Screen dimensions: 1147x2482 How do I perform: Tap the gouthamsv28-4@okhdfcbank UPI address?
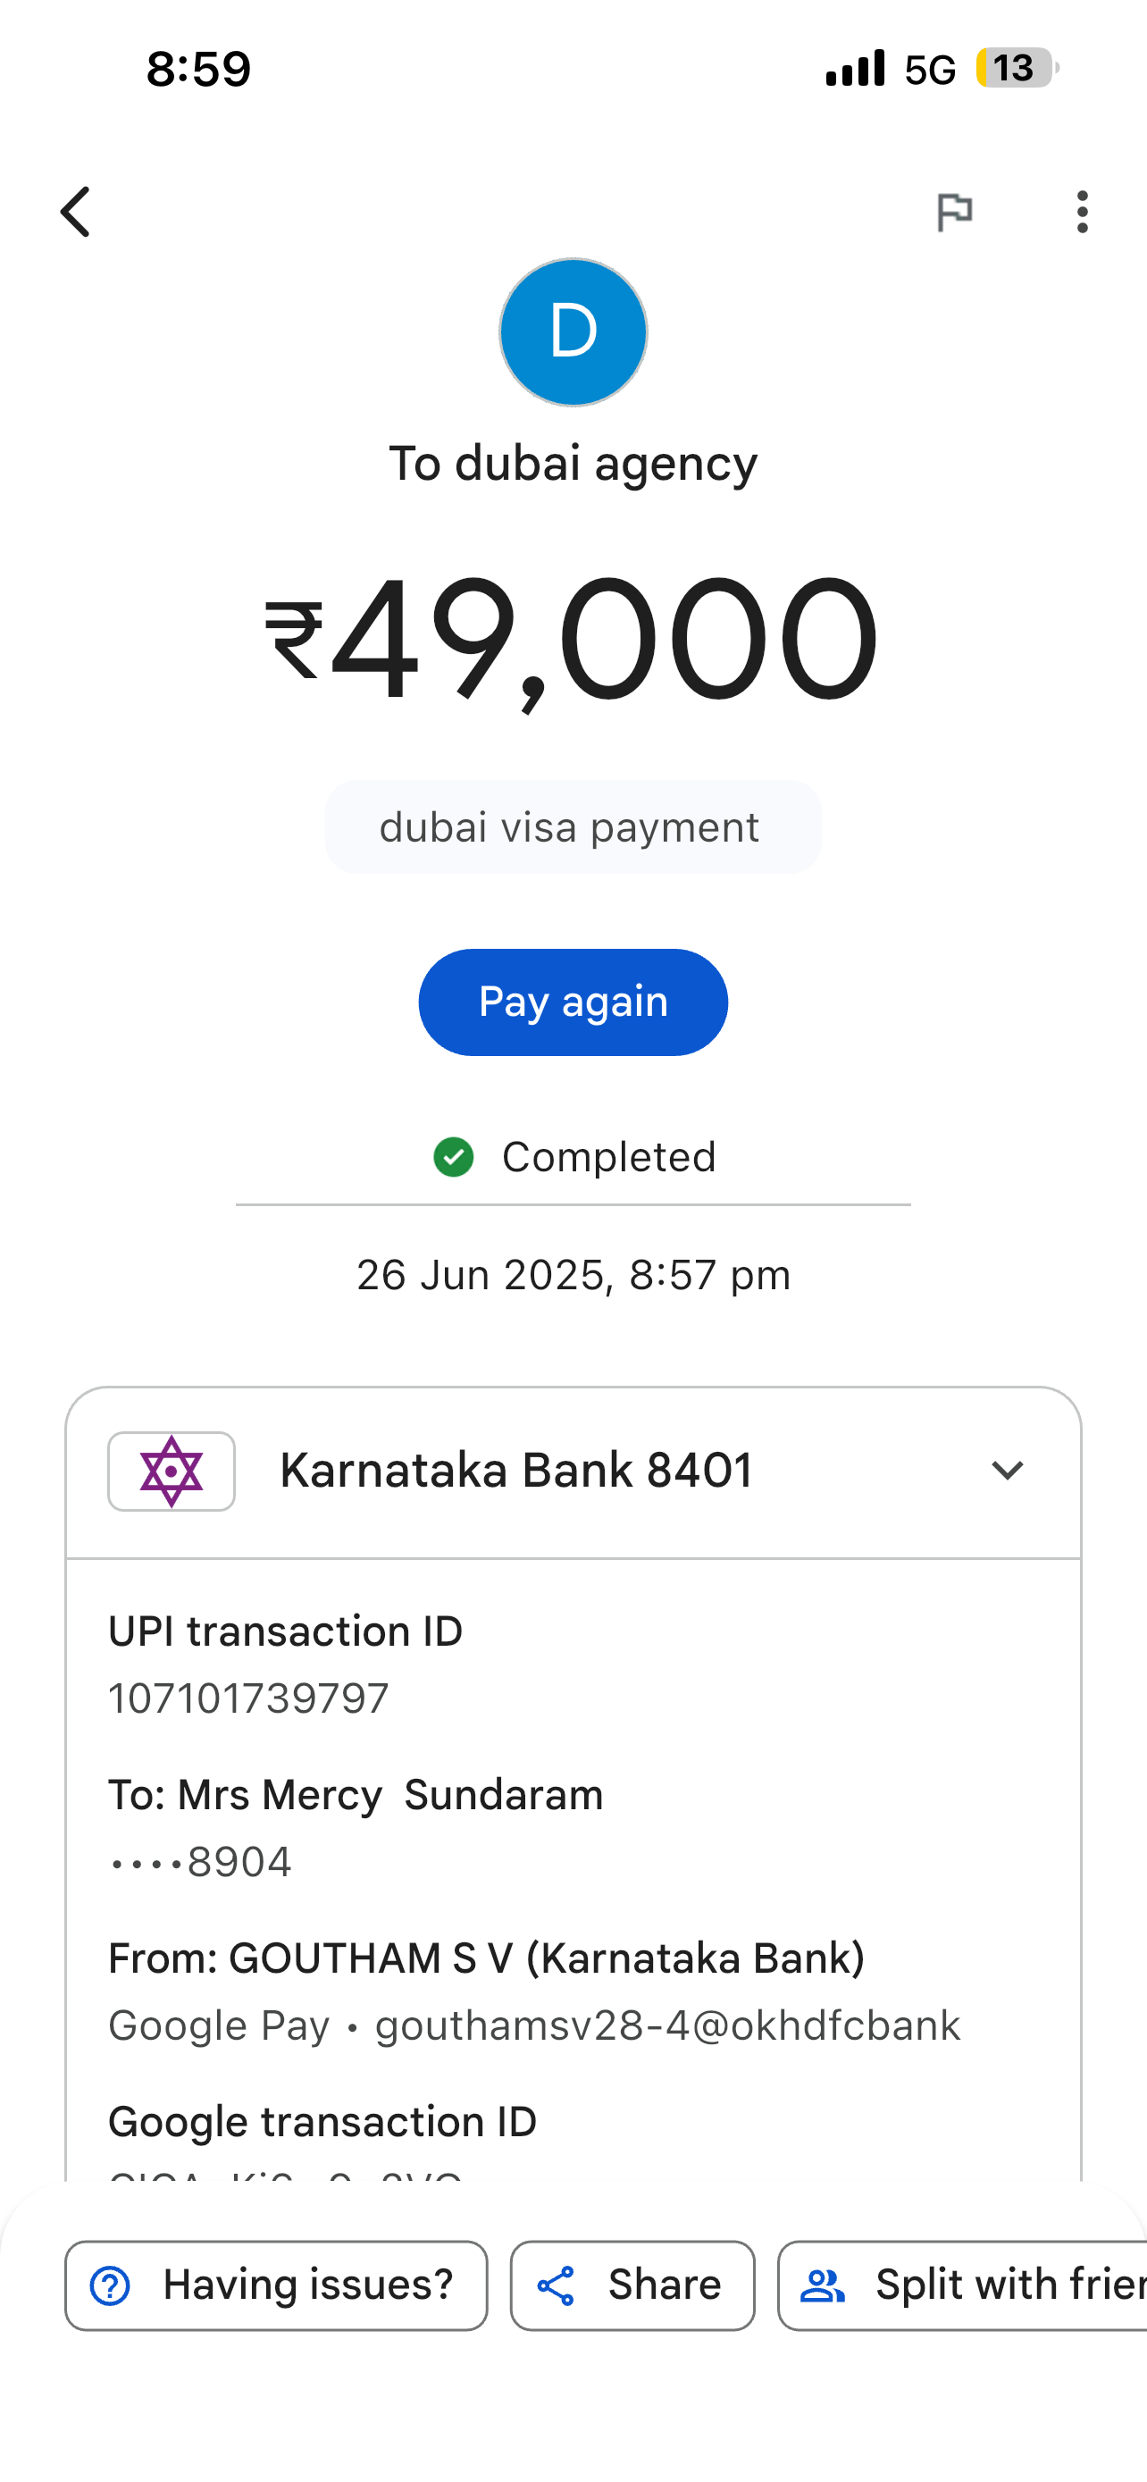coord(667,2025)
